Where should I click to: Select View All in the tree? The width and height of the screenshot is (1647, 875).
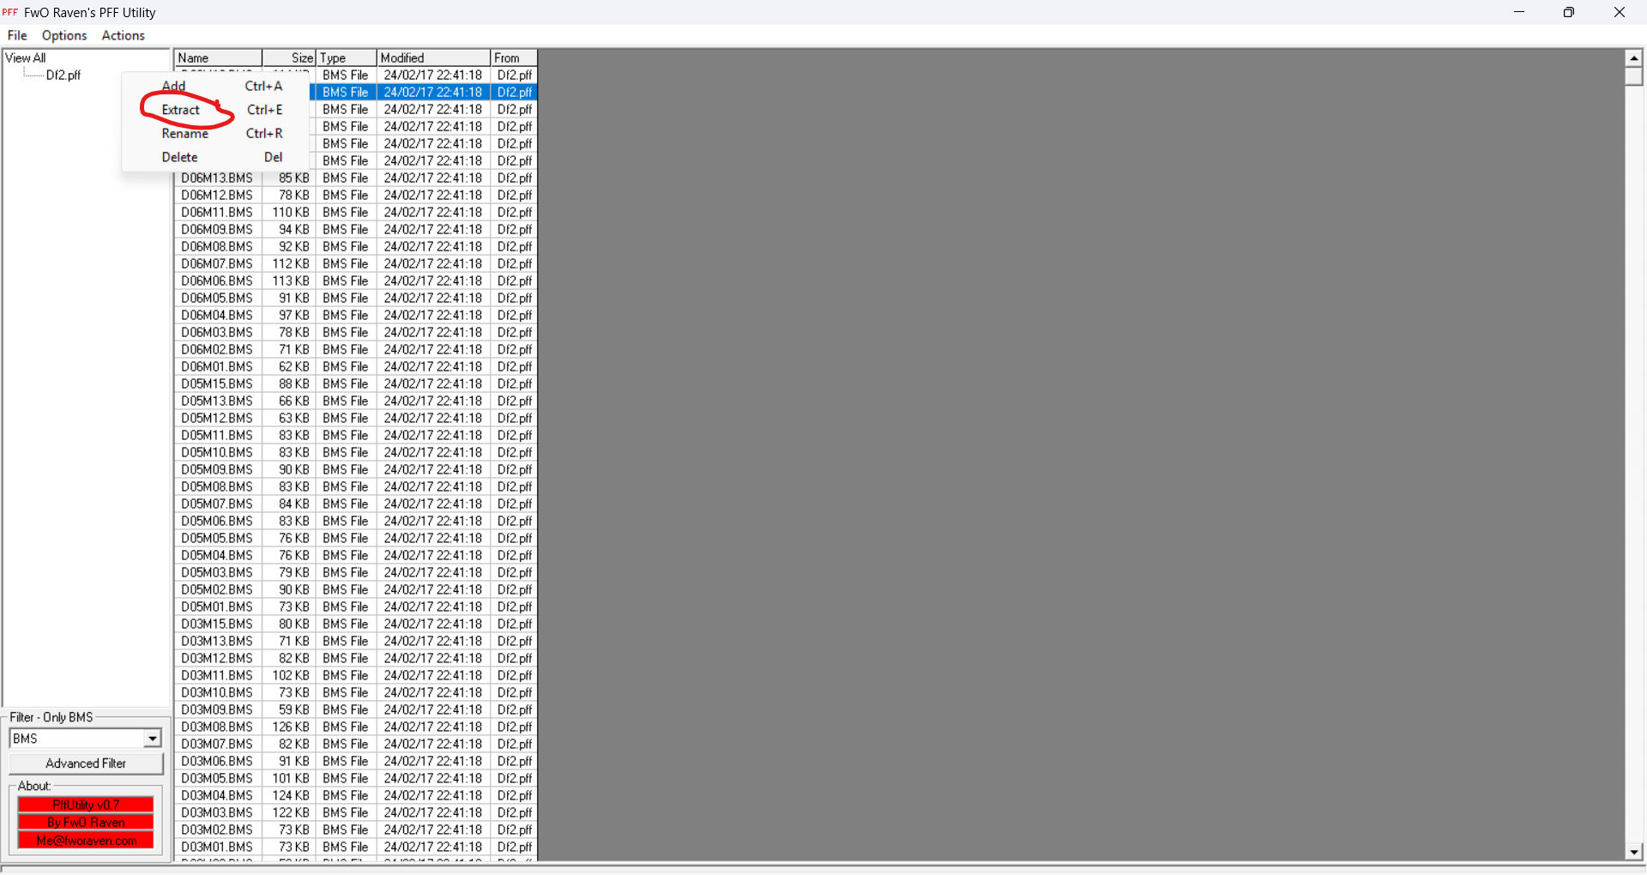pyautogui.click(x=26, y=57)
